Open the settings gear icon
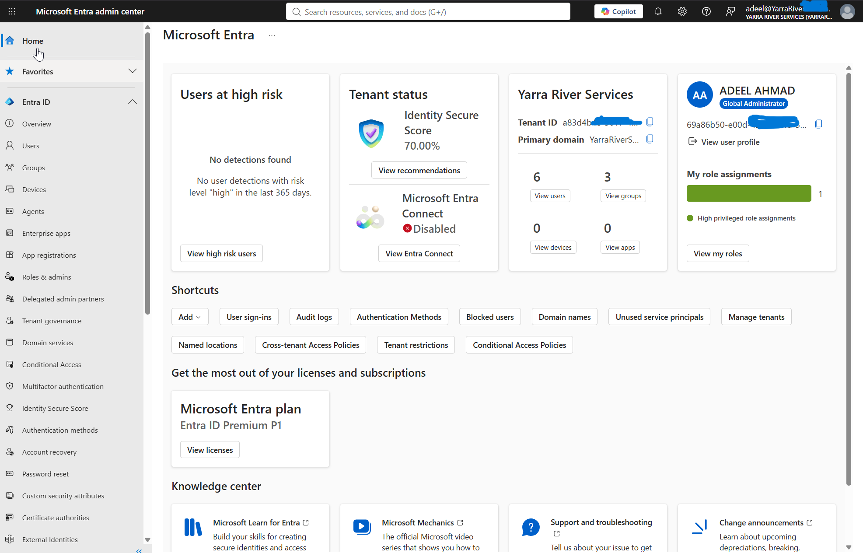 click(x=682, y=12)
